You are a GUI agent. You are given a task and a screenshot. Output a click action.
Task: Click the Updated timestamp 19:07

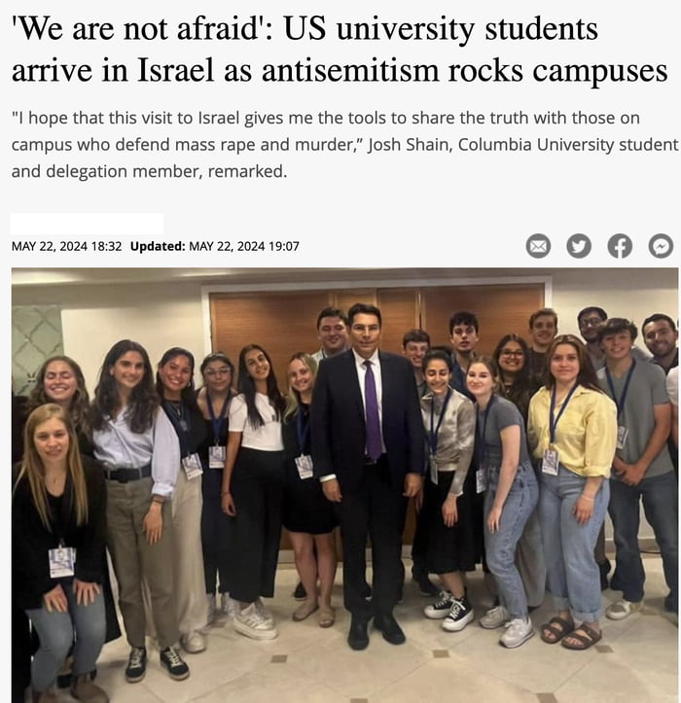point(244,246)
